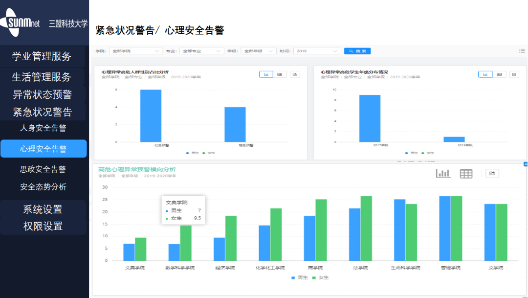Open the export icon on the gender ratio chart
Viewport: 528px width, 298px height.
[x=295, y=74]
